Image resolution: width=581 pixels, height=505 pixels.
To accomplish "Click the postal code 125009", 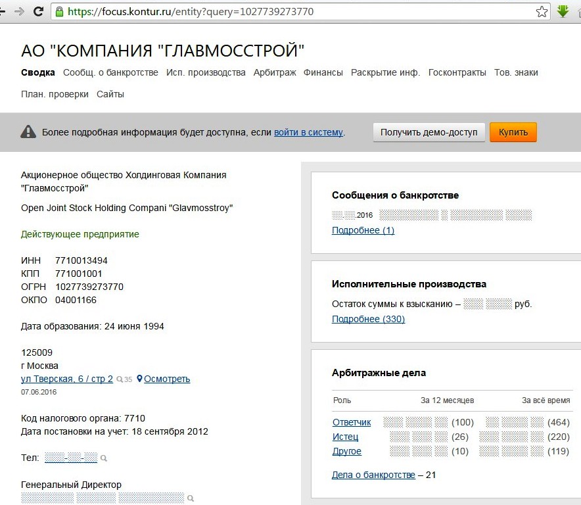I will click(x=37, y=352).
